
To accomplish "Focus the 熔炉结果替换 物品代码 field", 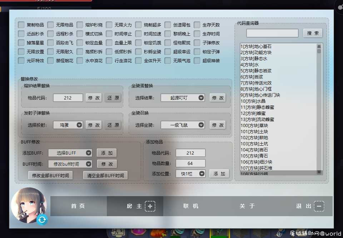I will (x=68, y=98).
